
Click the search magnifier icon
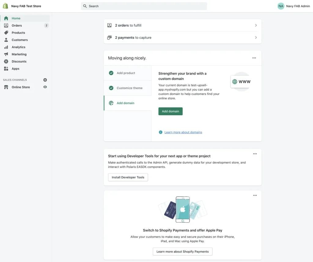coord(85,6)
